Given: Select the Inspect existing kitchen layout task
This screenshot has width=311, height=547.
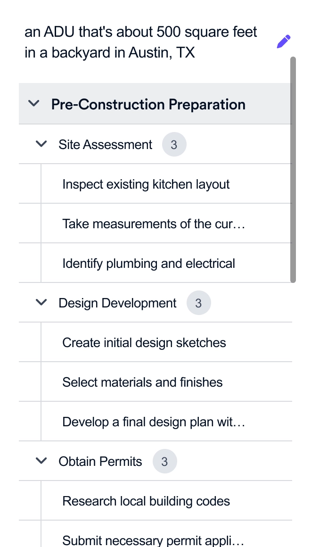Looking at the screenshot, I should [x=146, y=184].
